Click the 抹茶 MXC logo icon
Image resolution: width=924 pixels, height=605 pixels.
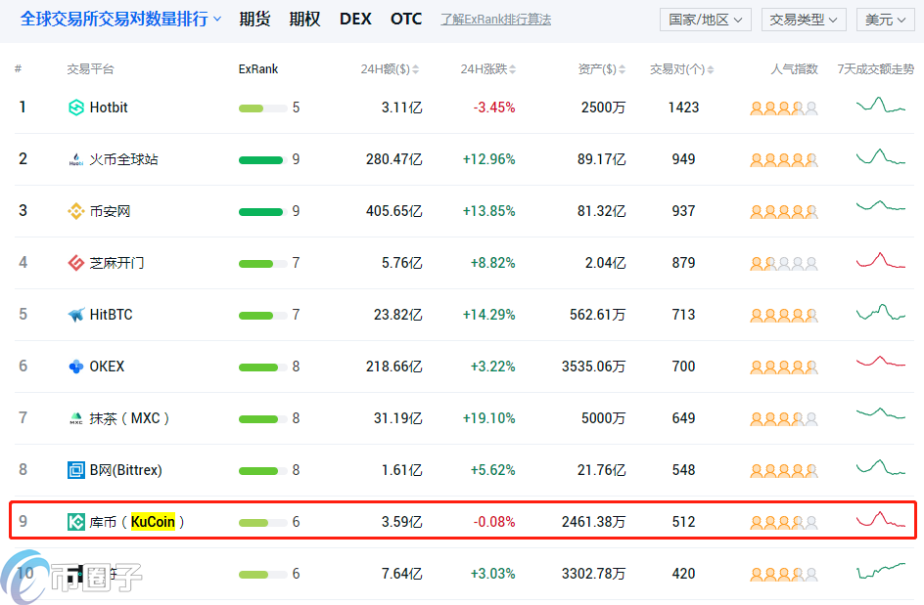(75, 418)
